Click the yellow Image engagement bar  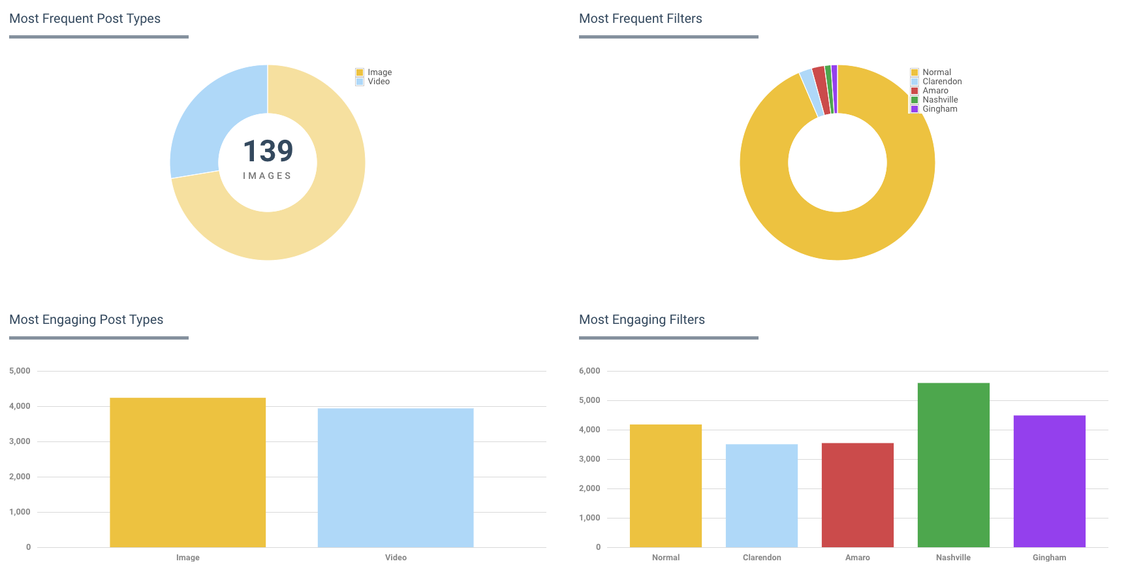point(188,472)
